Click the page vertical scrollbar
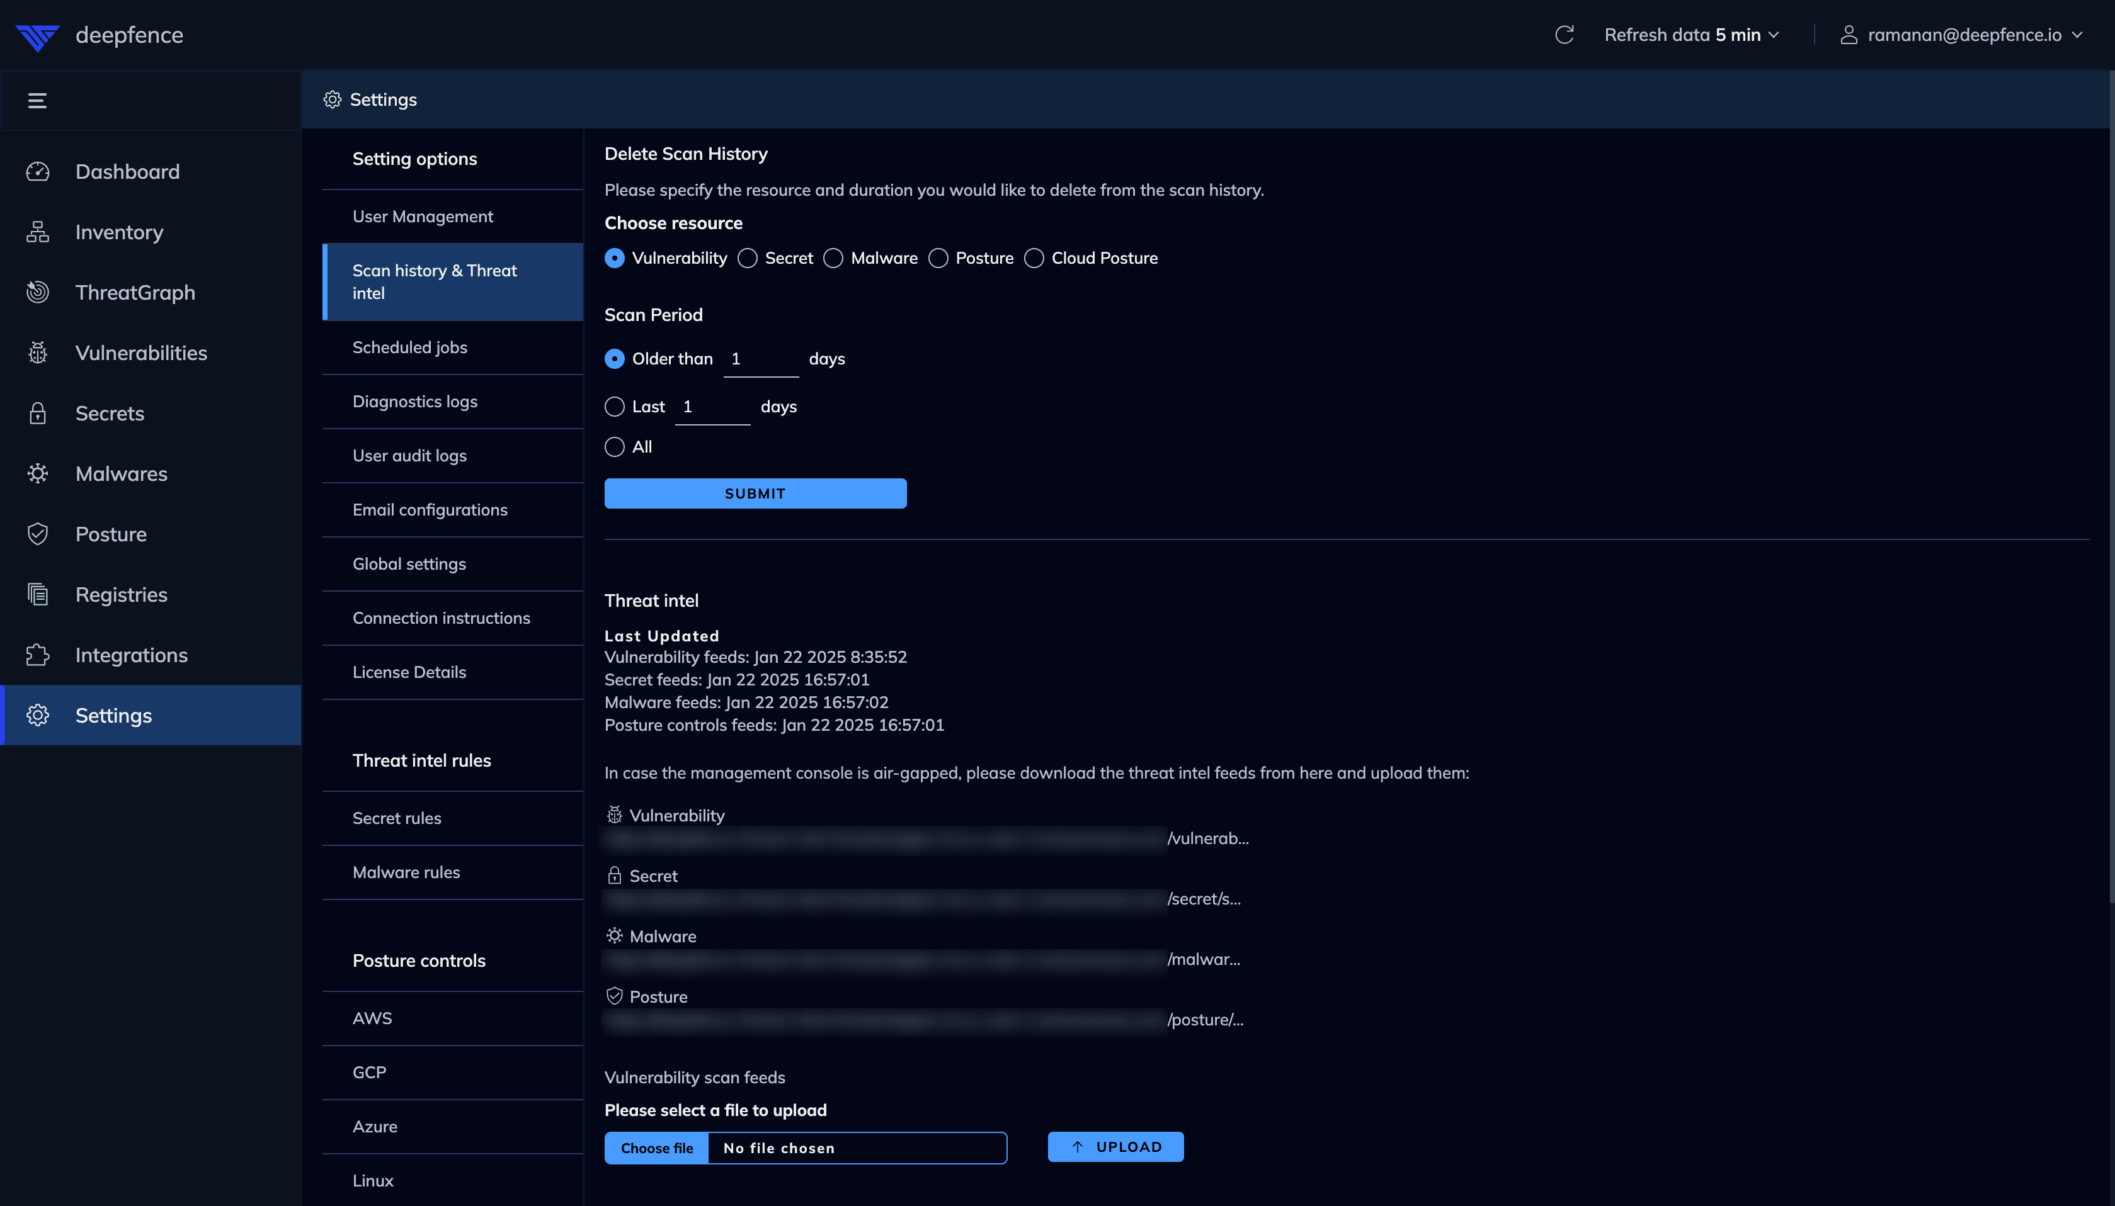 [2111, 487]
